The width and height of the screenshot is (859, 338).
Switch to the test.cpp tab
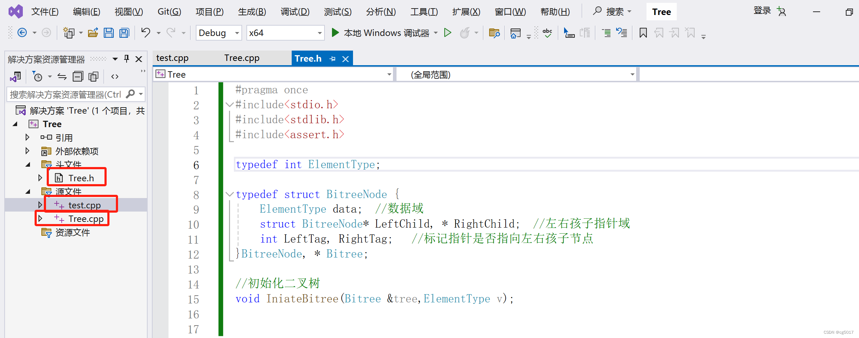pyautogui.click(x=172, y=58)
